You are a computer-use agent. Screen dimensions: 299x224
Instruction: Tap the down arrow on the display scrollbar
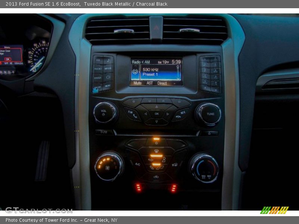(178, 78)
